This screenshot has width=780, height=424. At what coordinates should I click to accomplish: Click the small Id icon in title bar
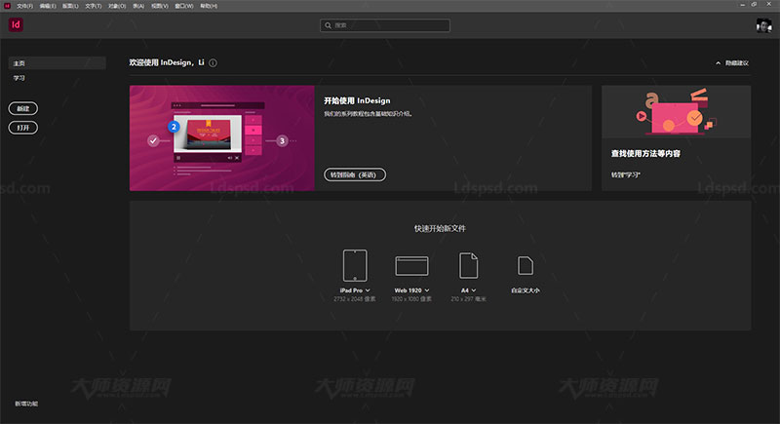7,6
